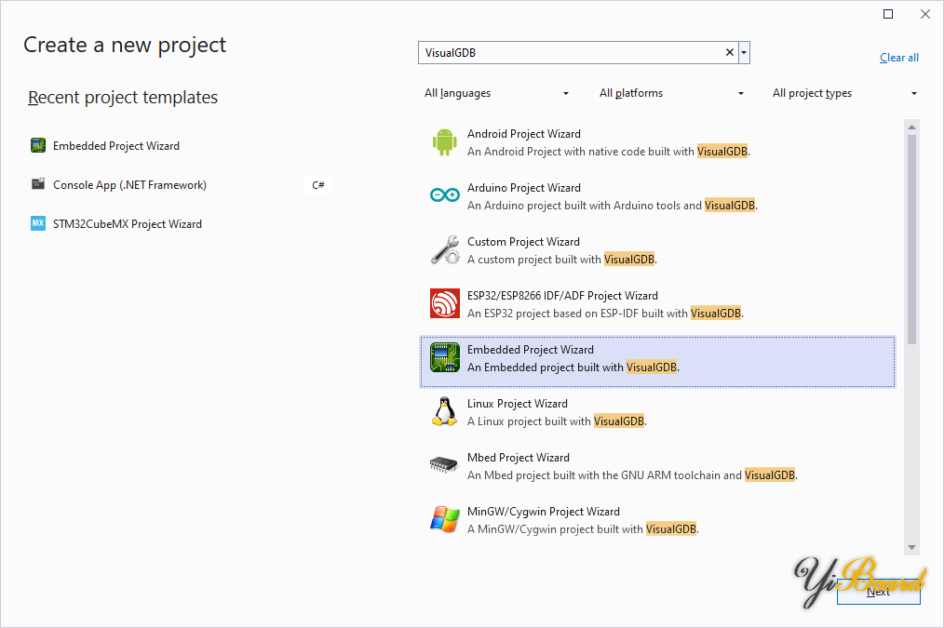
Task: Select recent STM32CubeMX Project Wizard icon
Action: pos(38,224)
